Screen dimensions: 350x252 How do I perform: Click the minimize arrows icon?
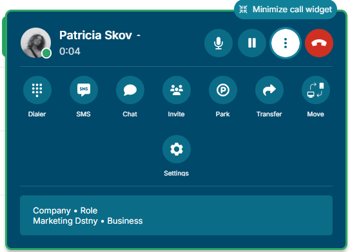click(x=243, y=10)
